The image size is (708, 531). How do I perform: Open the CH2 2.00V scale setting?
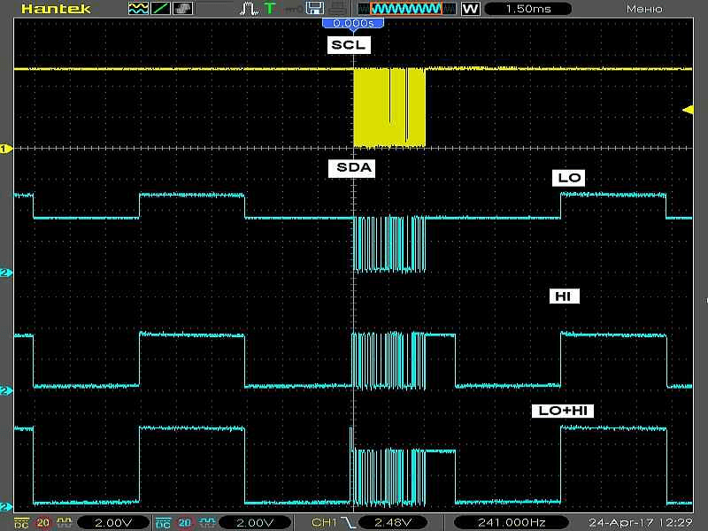point(255,523)
